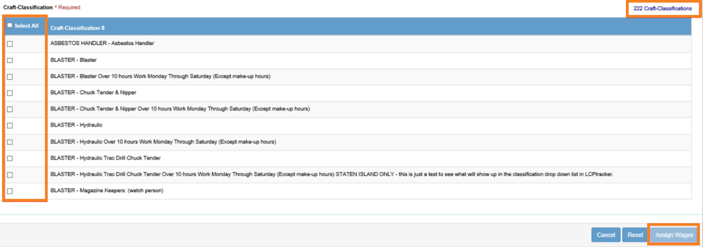
Task: Sort by the Craft-Classification column arrows
Action: click(x=103, y=28)
